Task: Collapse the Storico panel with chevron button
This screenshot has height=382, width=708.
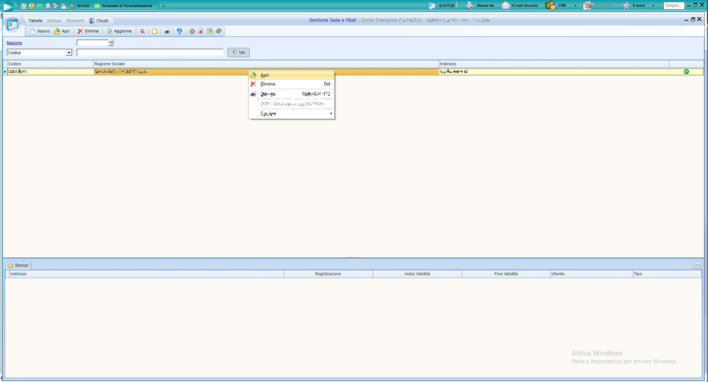Action: coord(697,265)
